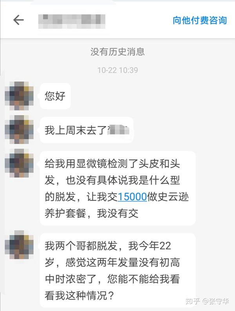
Task: Tap the text 我没有交 in third message
Action: (x=117, y=213)
